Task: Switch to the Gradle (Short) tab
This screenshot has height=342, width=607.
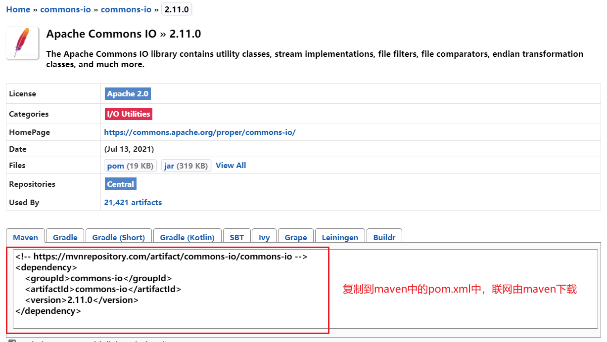Action: click(118, 237)
